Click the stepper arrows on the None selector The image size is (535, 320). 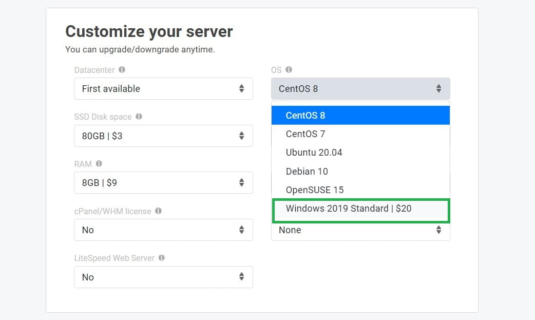(439, 230)
